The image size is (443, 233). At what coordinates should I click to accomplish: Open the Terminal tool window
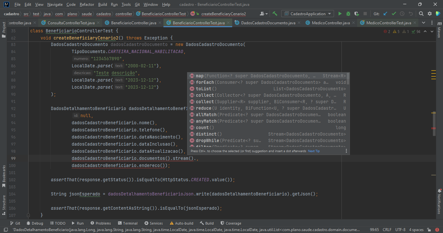pyautogui.click(x=128, y=223)
